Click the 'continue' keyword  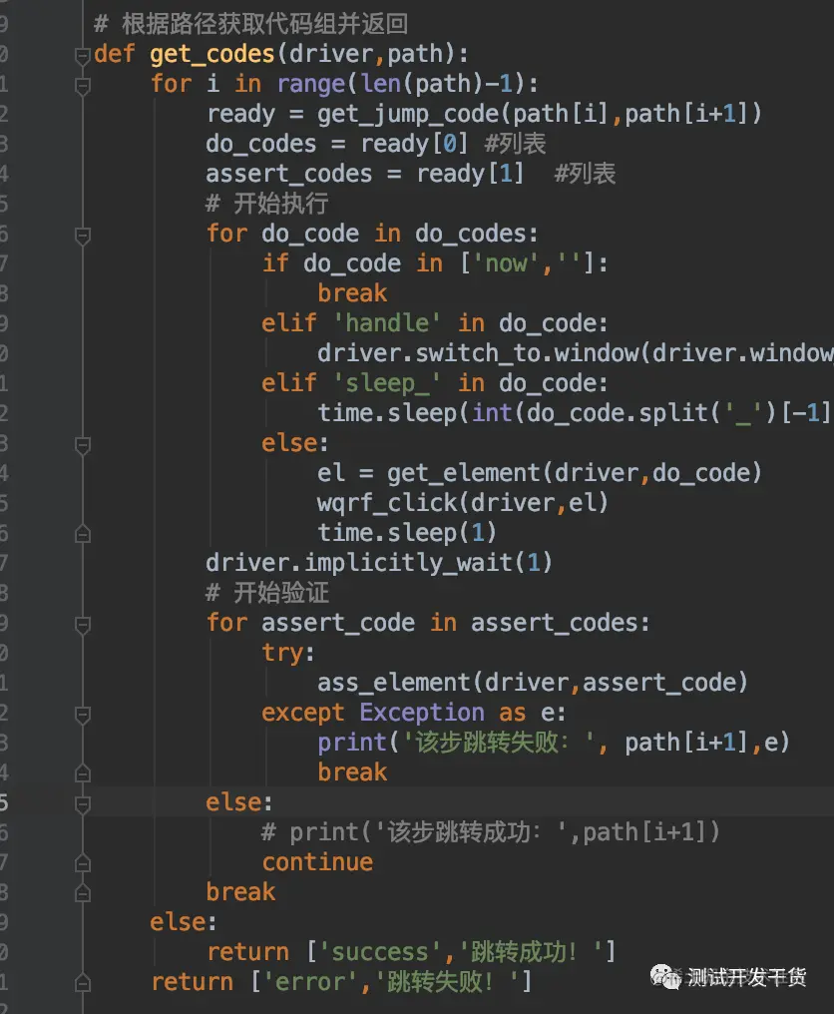(x=317, y=862)
